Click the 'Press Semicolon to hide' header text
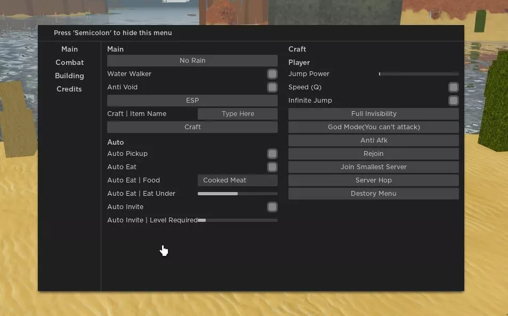The height and width of the screenshot is (316, 508). tap(113, 33)
